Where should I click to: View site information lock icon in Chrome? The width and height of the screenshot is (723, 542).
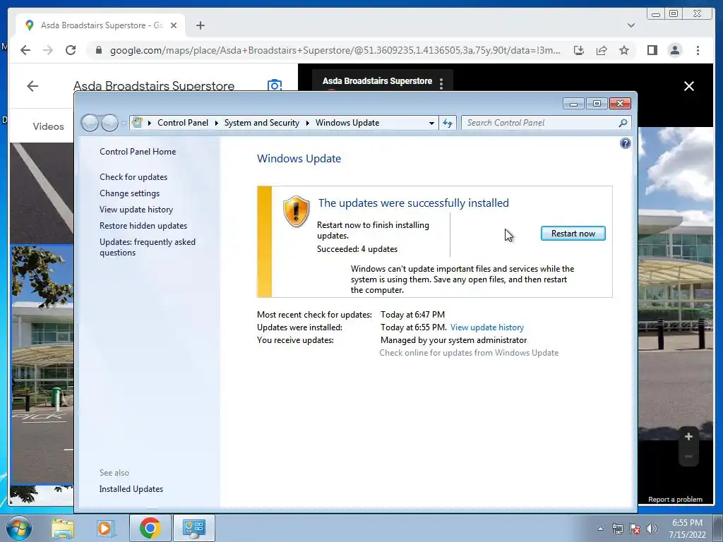[x=98, y=50]
